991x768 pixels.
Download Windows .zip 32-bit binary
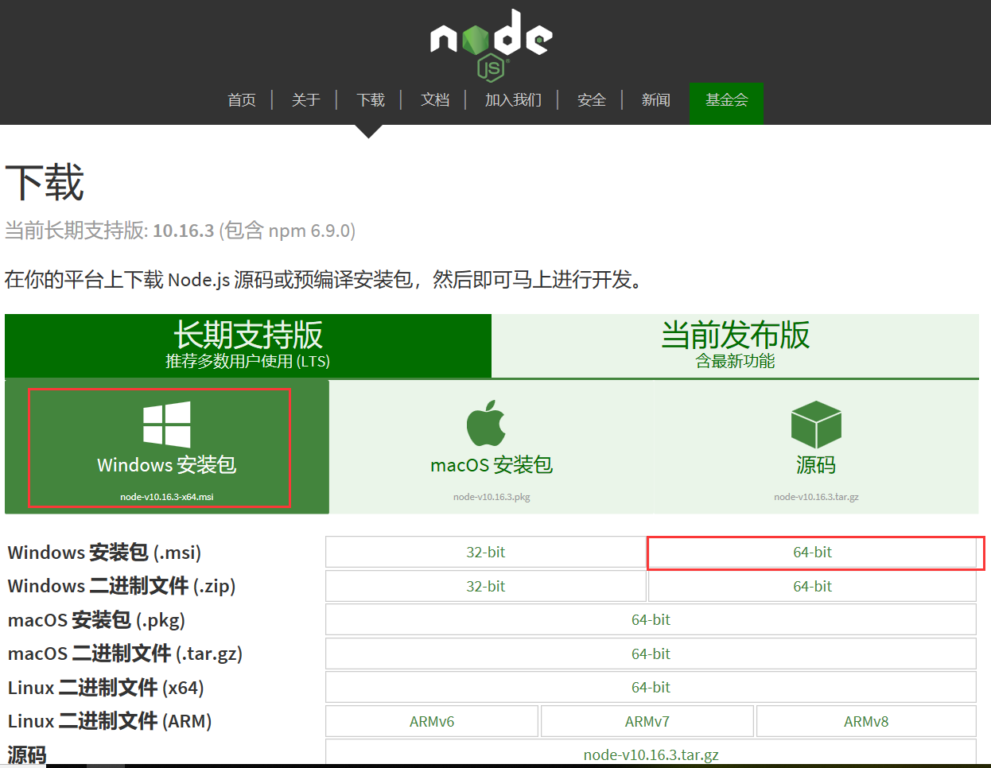tap(486, 586)
